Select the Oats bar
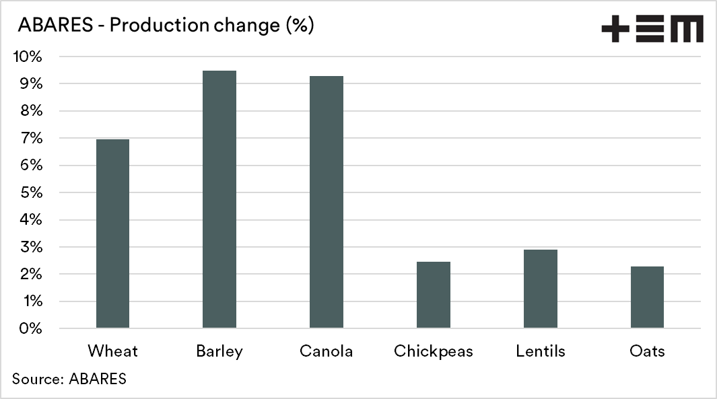 pos(647,297)
